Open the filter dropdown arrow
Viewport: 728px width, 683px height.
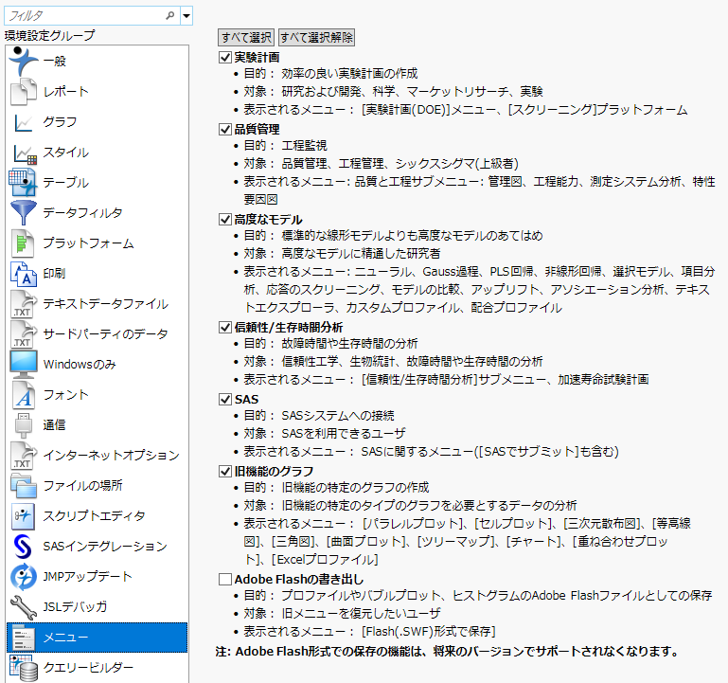point(186,15)
